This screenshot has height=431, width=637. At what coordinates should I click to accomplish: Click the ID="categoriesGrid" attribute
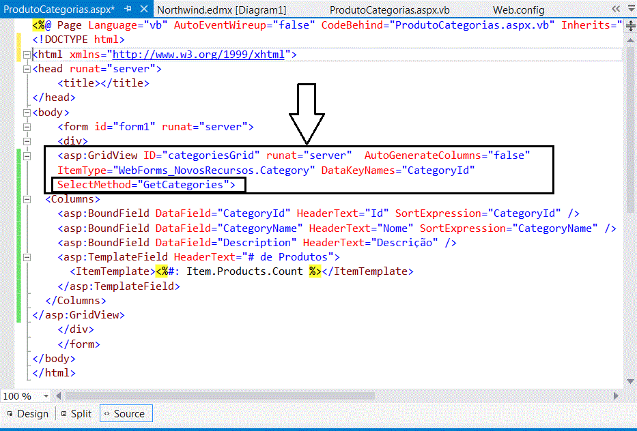click(201, 155)
